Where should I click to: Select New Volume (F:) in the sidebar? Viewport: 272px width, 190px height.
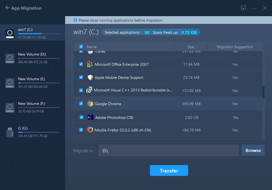tap(33, 108)
